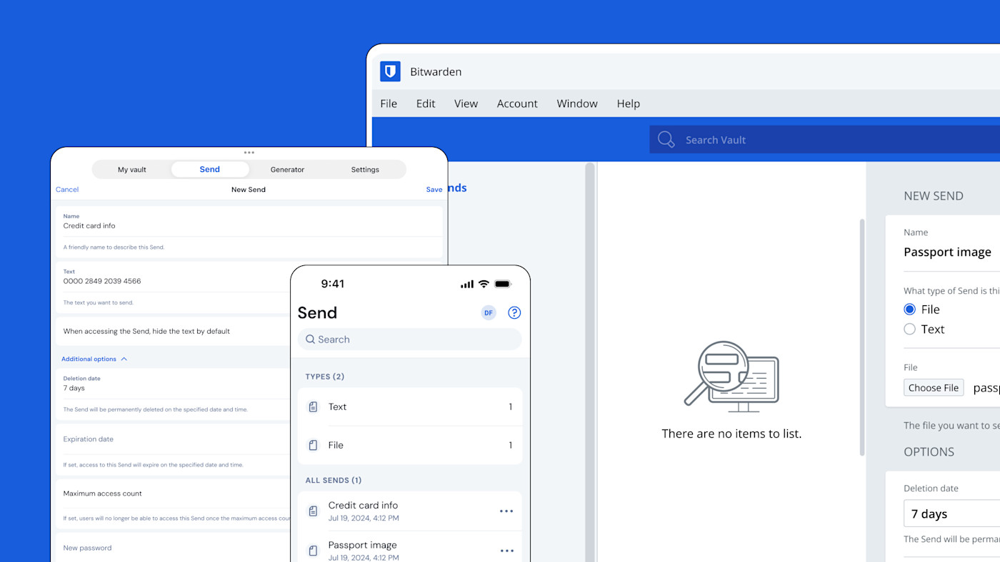Viewport: 1000px width, 562px height.
Task: Click the File type document icon
Action: (313, 445)
